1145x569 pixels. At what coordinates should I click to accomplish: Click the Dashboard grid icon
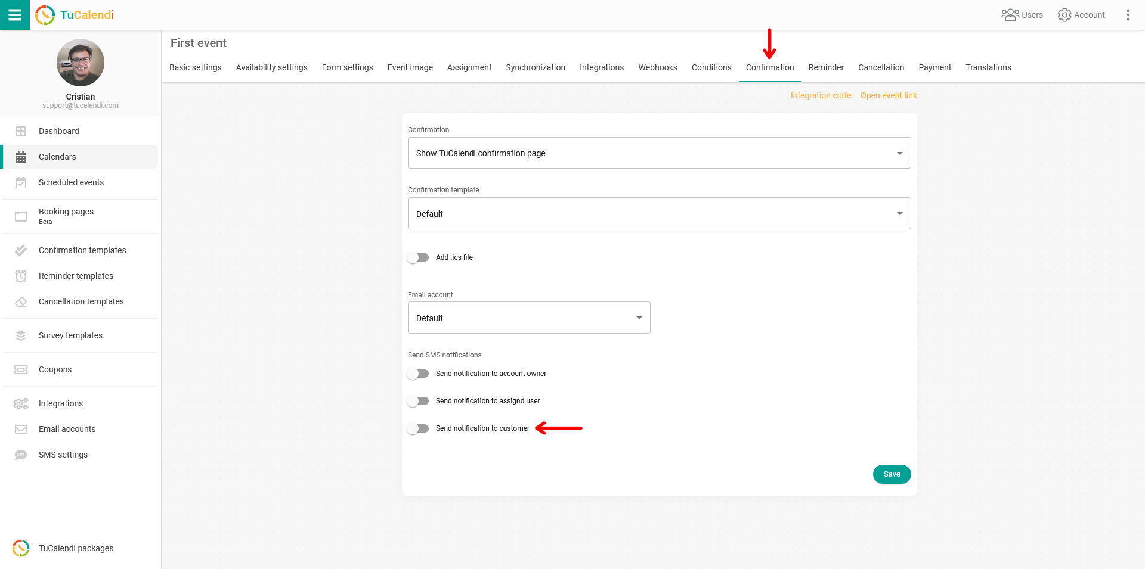[x=21, y=131]
